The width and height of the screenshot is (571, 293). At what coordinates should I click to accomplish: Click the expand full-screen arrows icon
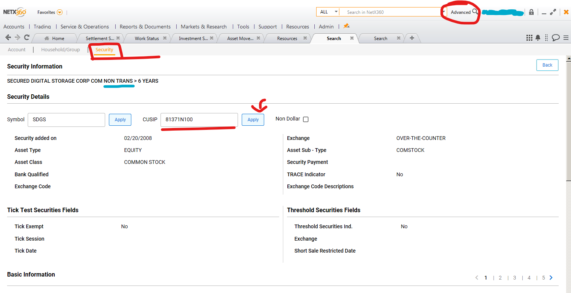[x=553, y=12]
